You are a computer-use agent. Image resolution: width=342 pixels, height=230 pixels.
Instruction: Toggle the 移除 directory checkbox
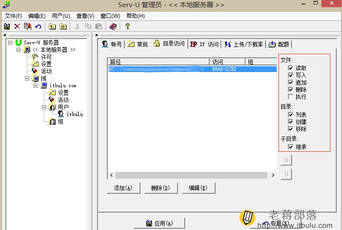tap(291, 129)
